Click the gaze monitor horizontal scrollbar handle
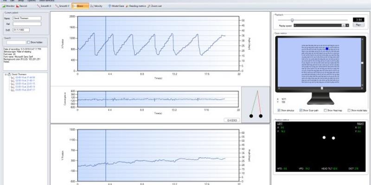Image resolution: width=371 pixels, height=185 pixels. [x=322, y=88]
